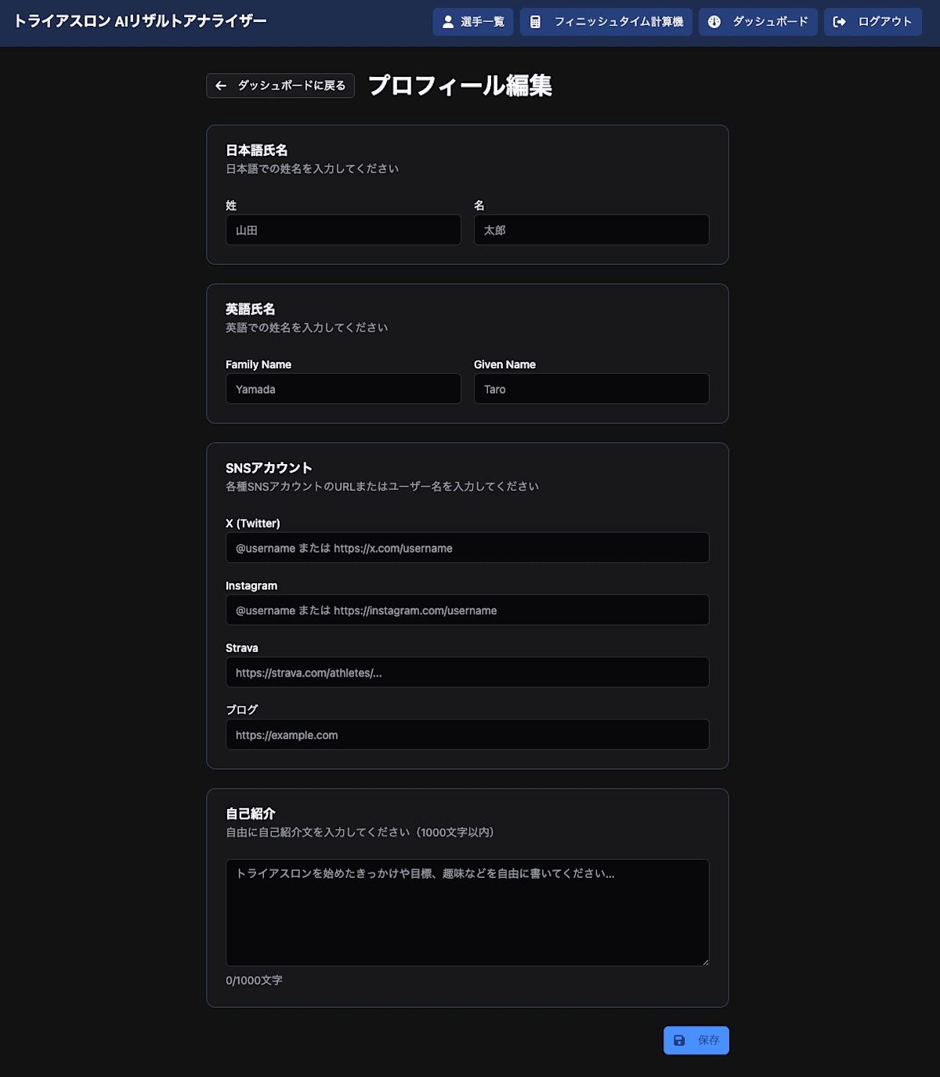940x1077 pixels.
Task: Click the 自由に自己紹介文を入力してください description
Action: click(360, 832)
